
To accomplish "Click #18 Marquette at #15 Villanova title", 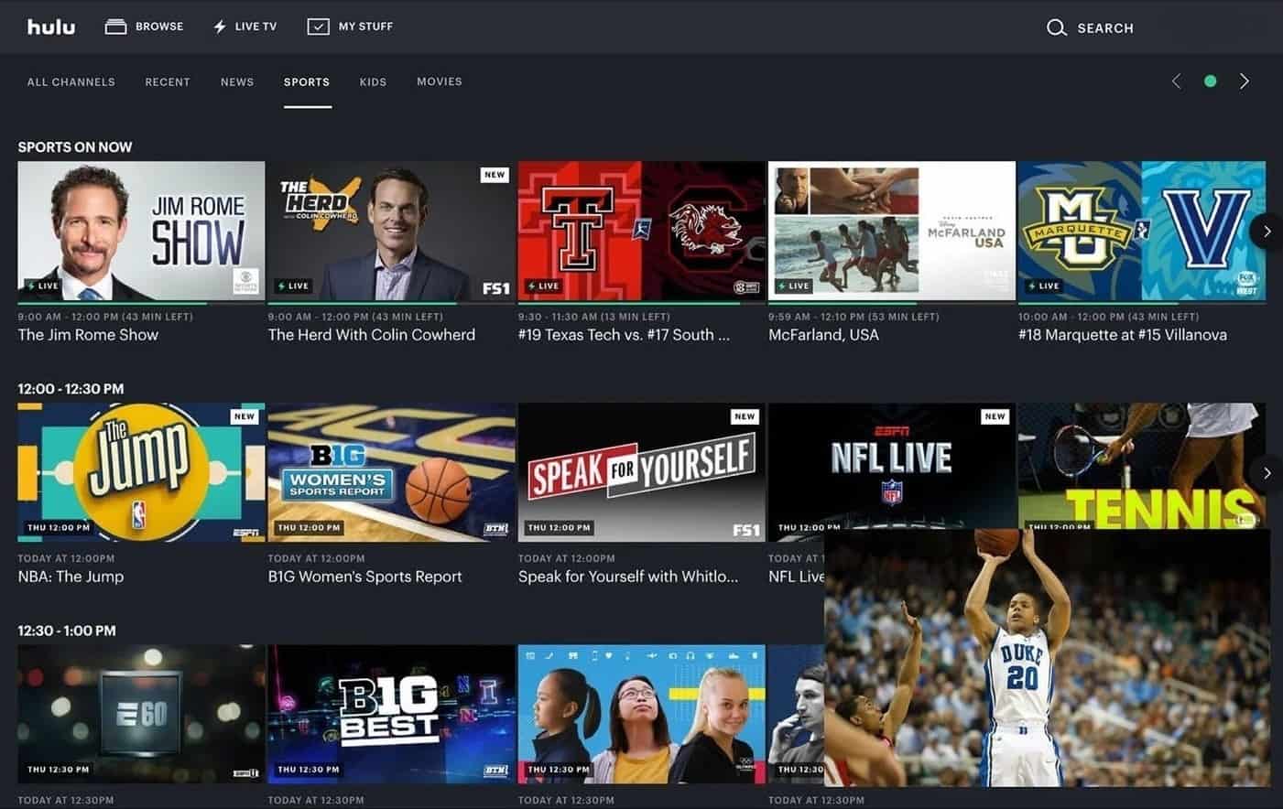I will pos(1123,335).
